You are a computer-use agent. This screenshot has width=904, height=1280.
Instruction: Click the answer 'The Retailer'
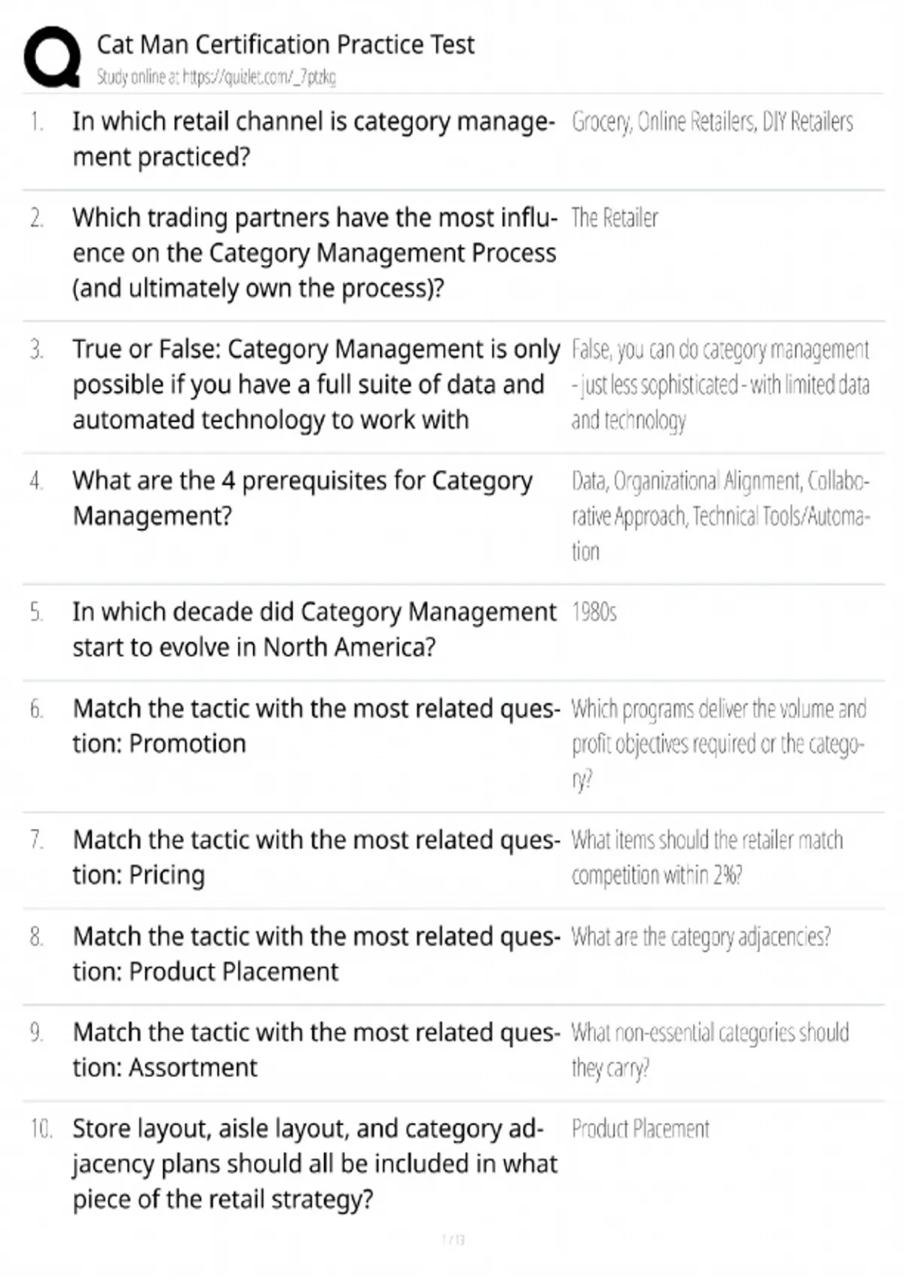(615, 218)
